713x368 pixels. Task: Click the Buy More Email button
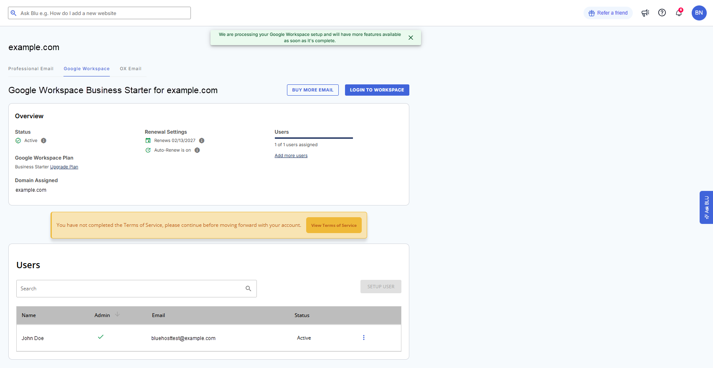(x=313, y=90)
